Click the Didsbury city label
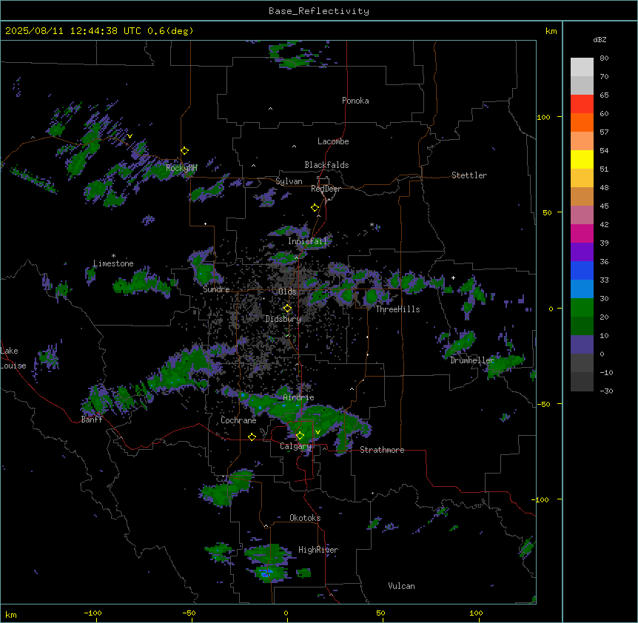638x623 pixels. 283,319
